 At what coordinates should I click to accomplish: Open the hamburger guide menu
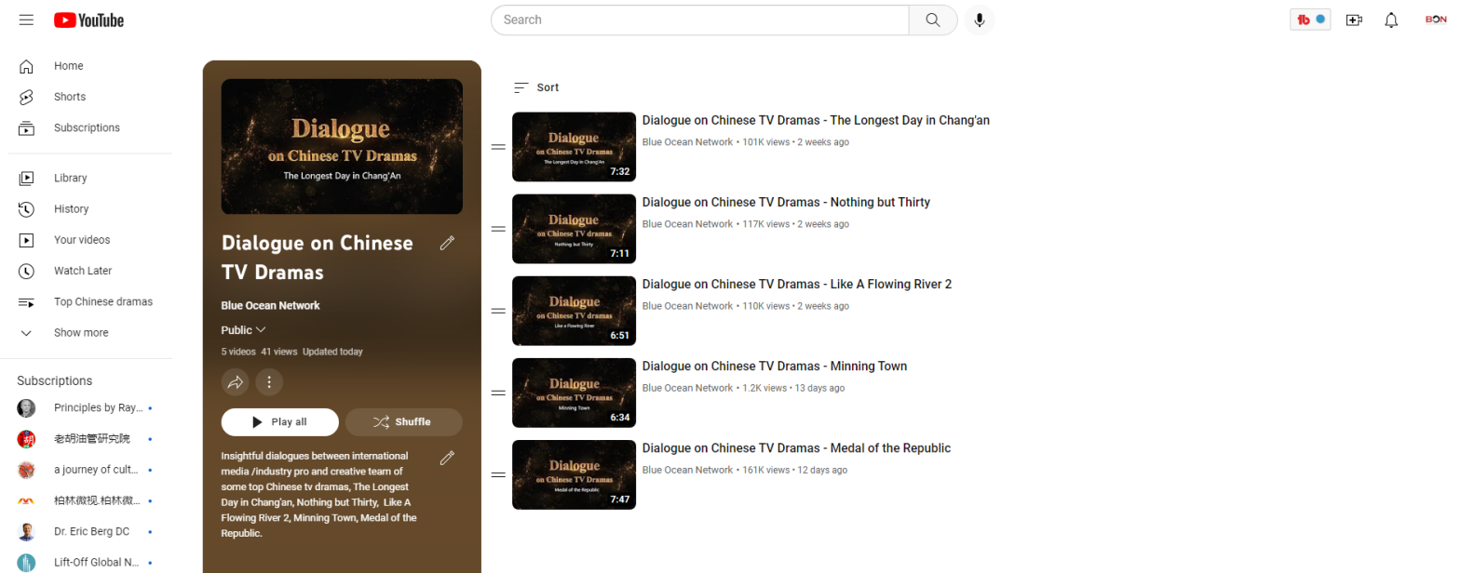click(26, 20)
